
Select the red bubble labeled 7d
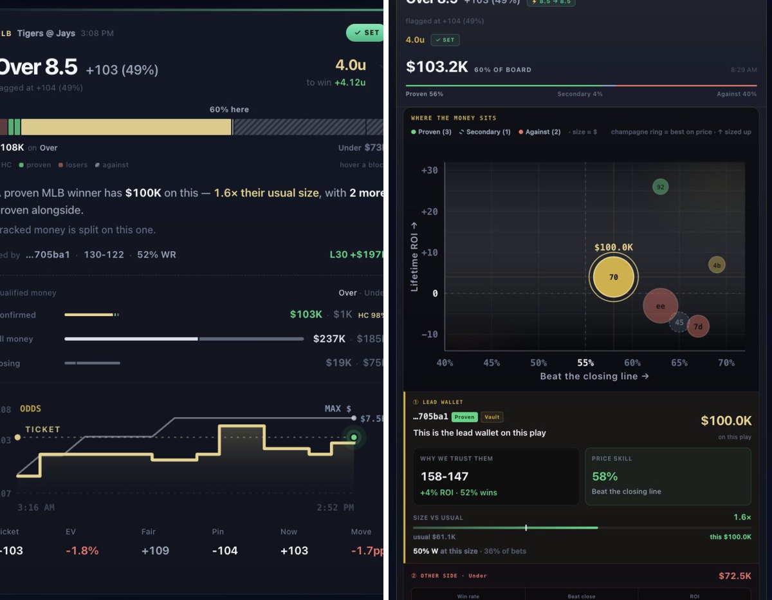click(x=698, y=326)
